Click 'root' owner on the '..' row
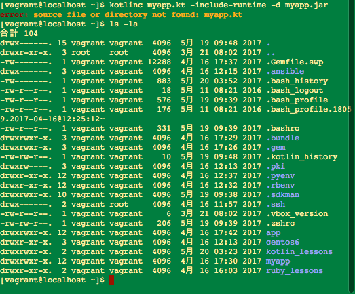The width and height of the screenshot is (355, 294). pos(81,52)
